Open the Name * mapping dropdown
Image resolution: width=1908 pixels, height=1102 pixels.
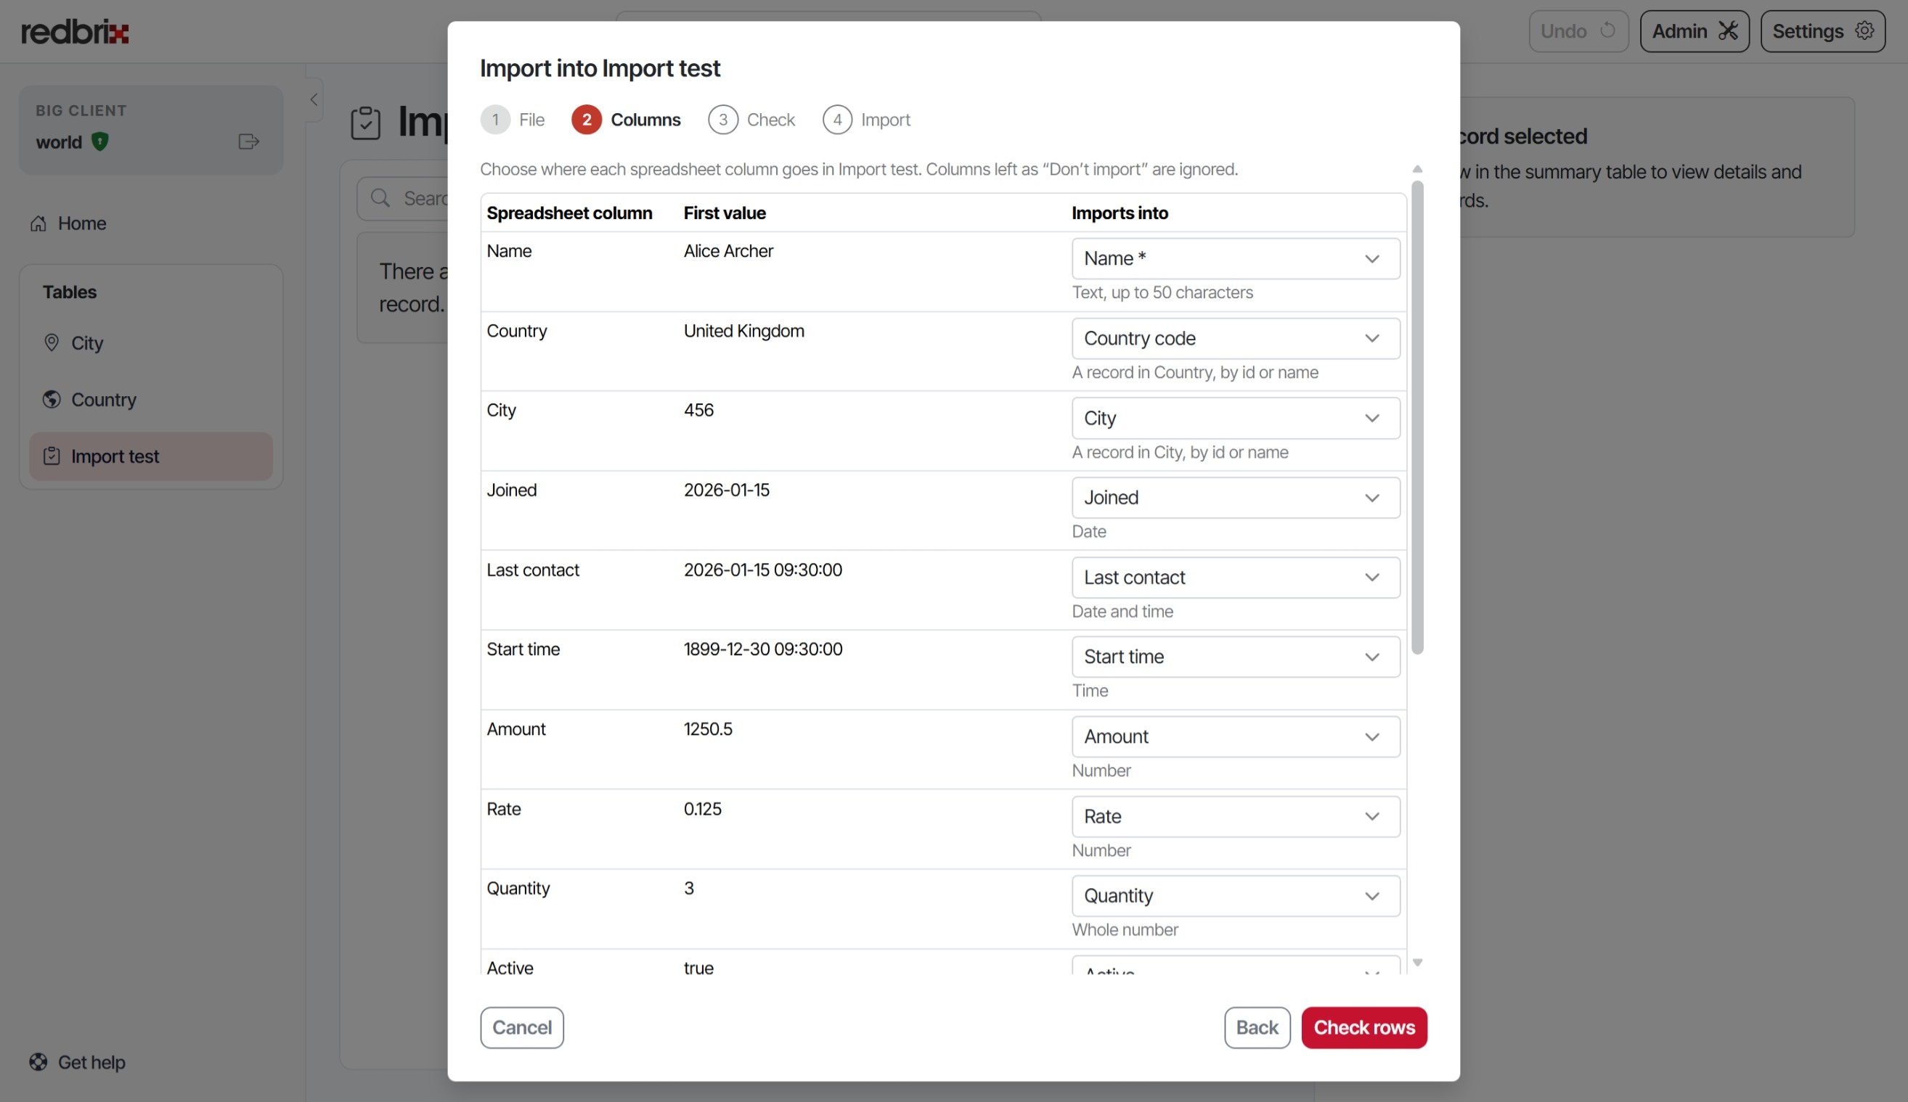[1236, 259]
